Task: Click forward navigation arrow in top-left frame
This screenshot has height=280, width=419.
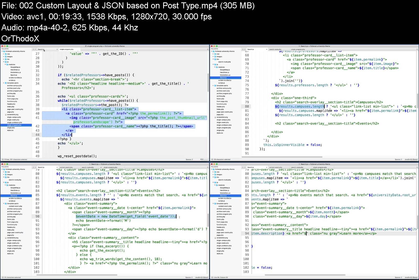Action: pos(35,49)
